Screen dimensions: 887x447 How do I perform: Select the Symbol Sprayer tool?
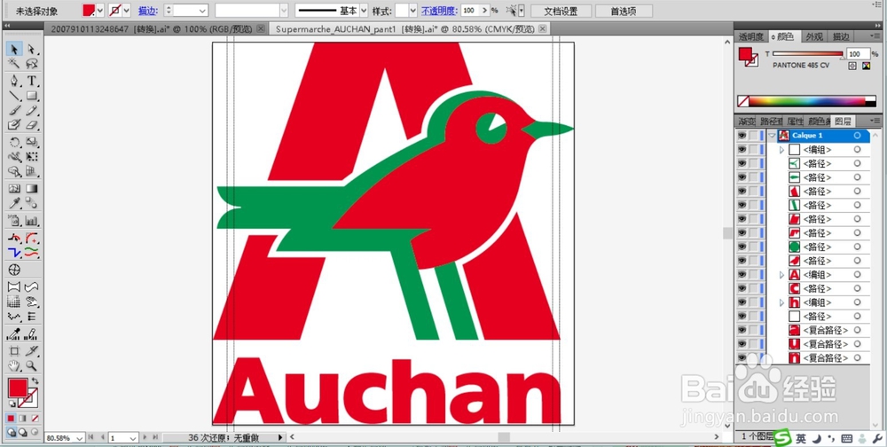point(14,221)
